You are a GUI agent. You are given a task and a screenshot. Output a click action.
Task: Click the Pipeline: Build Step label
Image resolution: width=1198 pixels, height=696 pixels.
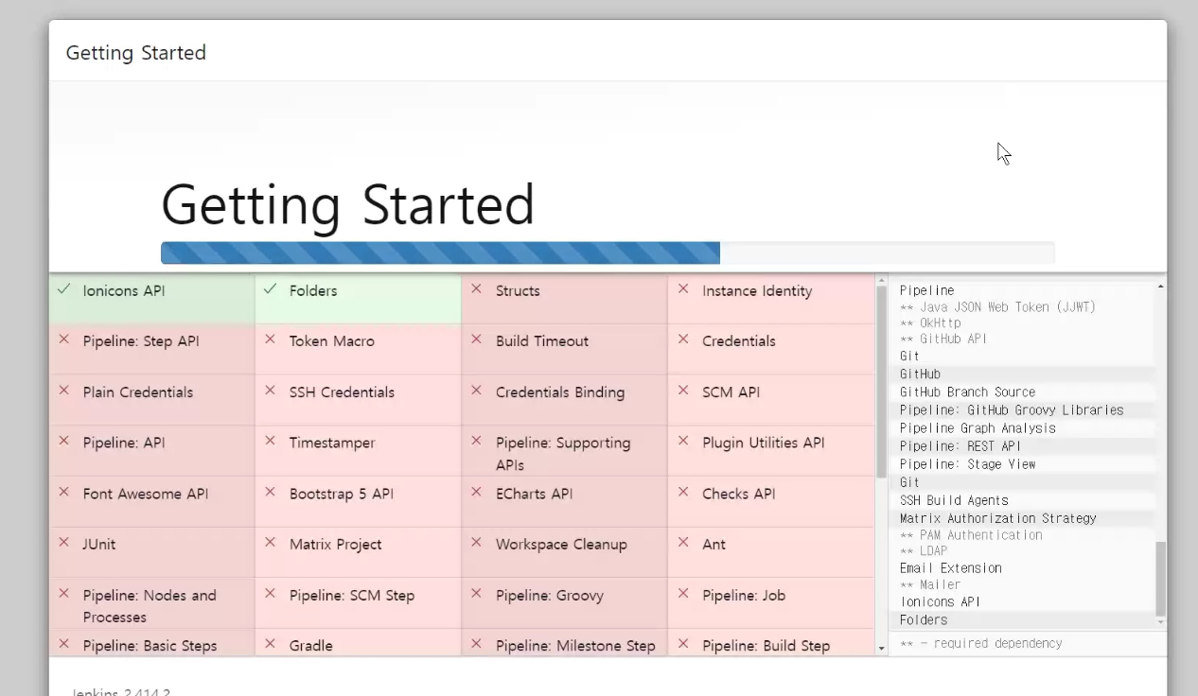click(766, 646)
